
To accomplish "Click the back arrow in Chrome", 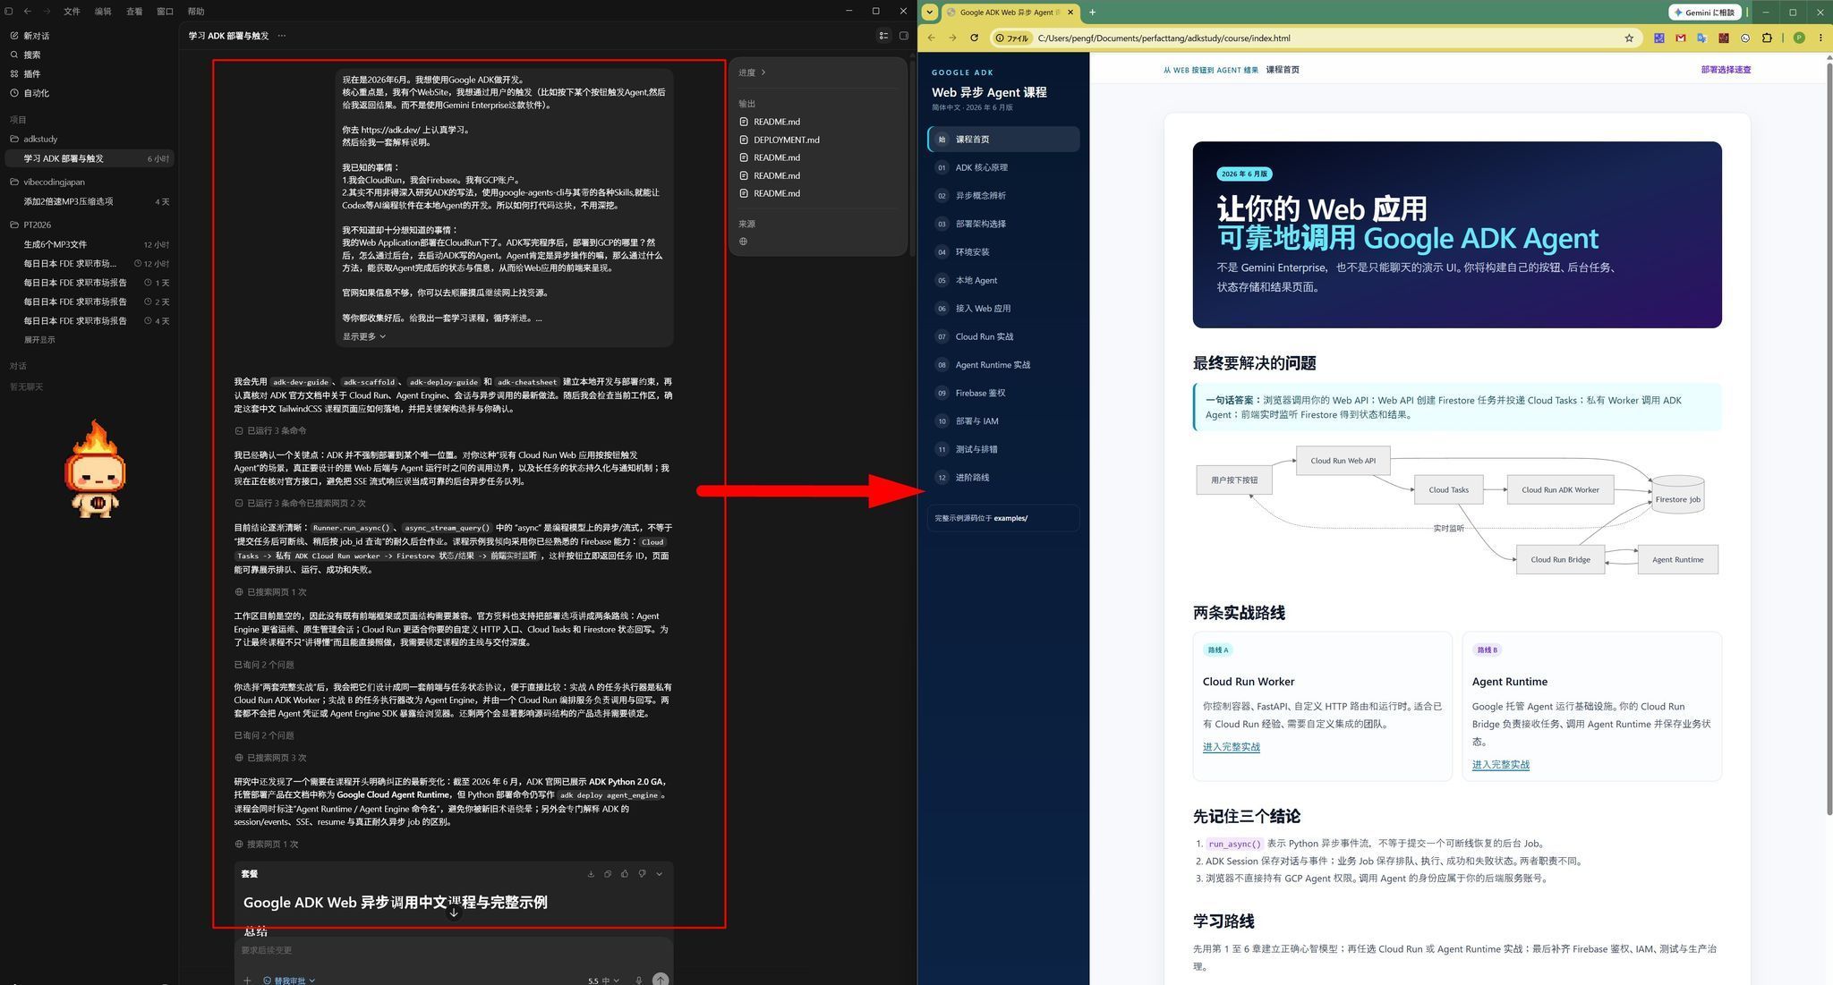I will click(932, 38).
